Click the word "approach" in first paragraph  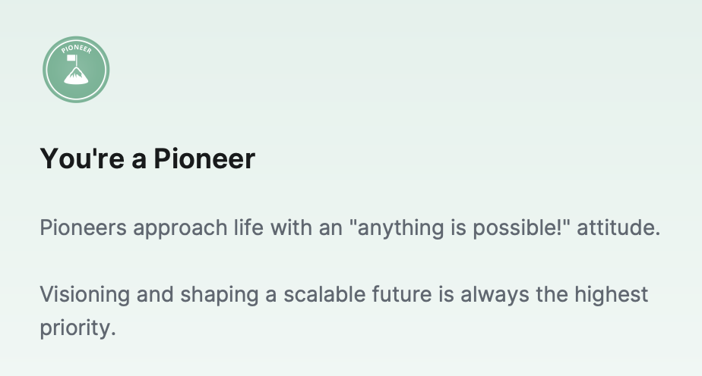coord(180,229)
